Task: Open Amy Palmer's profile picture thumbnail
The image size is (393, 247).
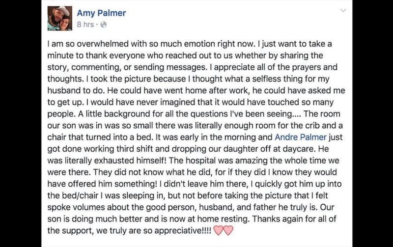Action: click(59, 18)
